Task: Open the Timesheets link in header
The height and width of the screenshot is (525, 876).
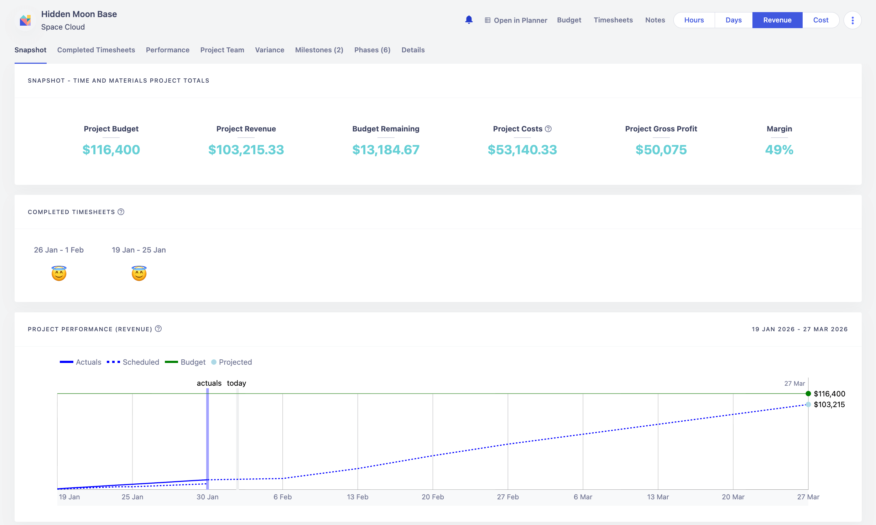Action: [613, 20]
